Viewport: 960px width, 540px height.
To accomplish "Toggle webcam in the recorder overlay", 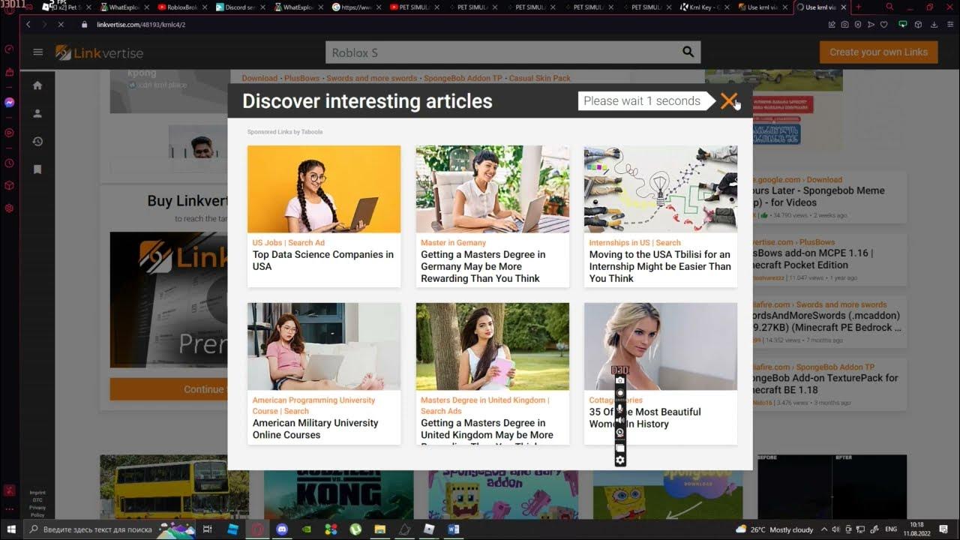I will point(620,433).
